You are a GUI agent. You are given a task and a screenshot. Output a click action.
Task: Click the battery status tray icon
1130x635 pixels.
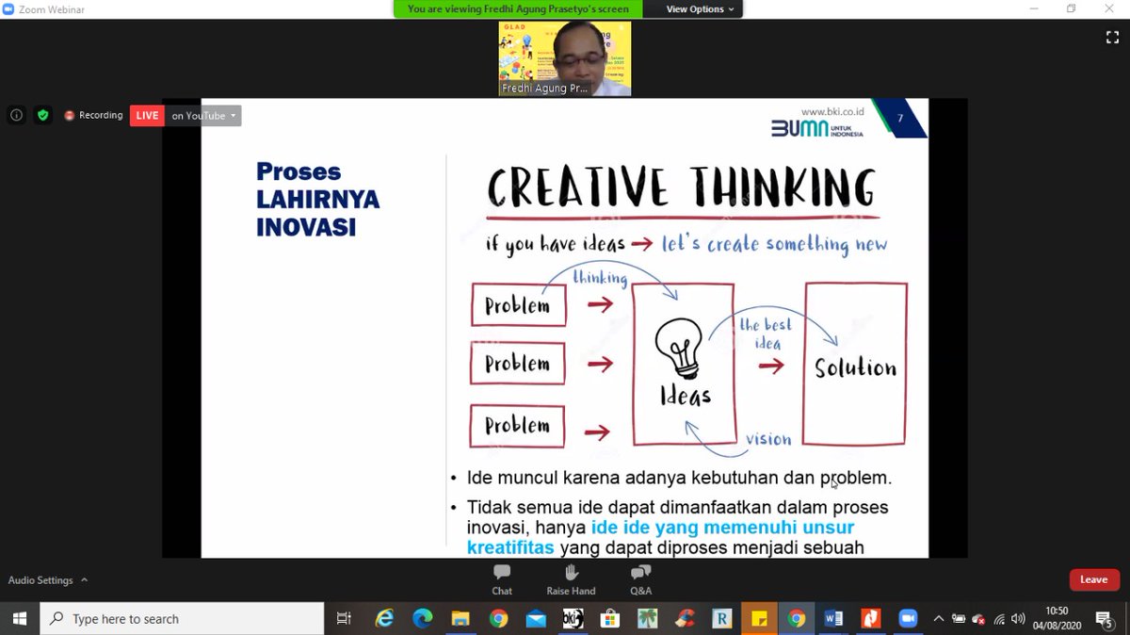[x=959, y=618]
